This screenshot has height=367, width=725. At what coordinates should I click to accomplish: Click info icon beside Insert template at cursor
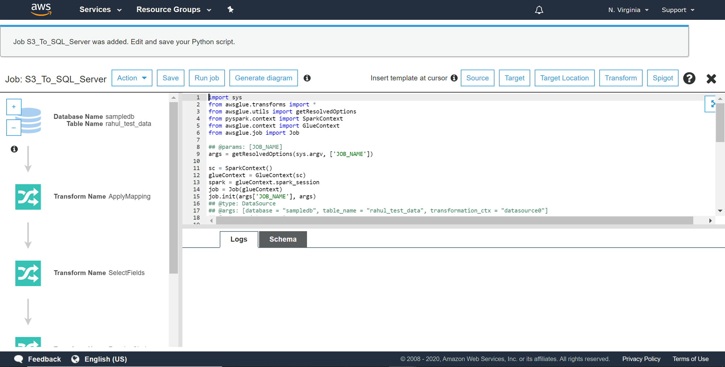click(x=454, y=78)
